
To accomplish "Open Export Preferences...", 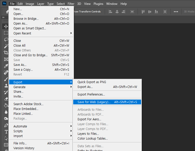I will 107,94.
